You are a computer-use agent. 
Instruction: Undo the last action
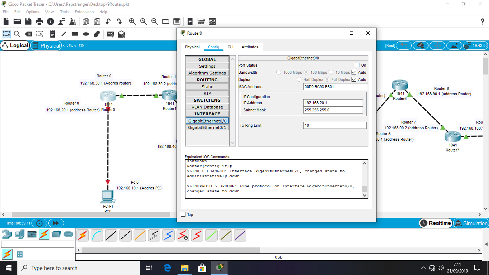click(108, 21)
